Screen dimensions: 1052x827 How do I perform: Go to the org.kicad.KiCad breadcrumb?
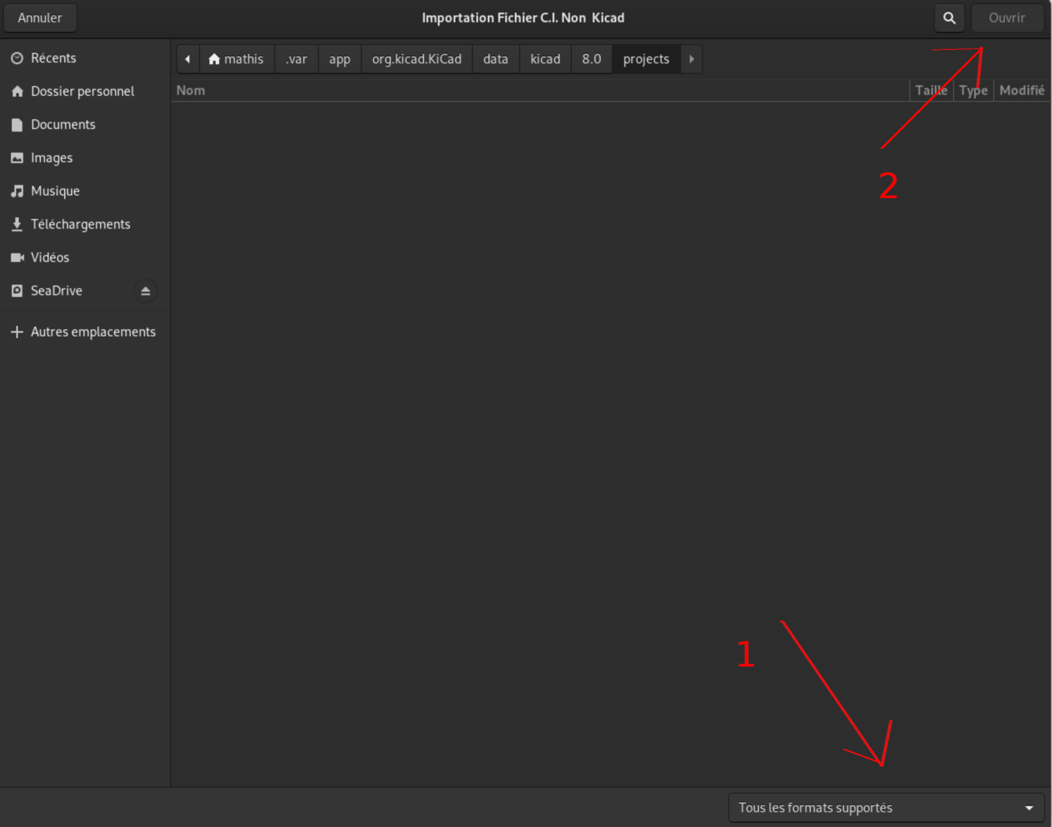tap(417, 59)
